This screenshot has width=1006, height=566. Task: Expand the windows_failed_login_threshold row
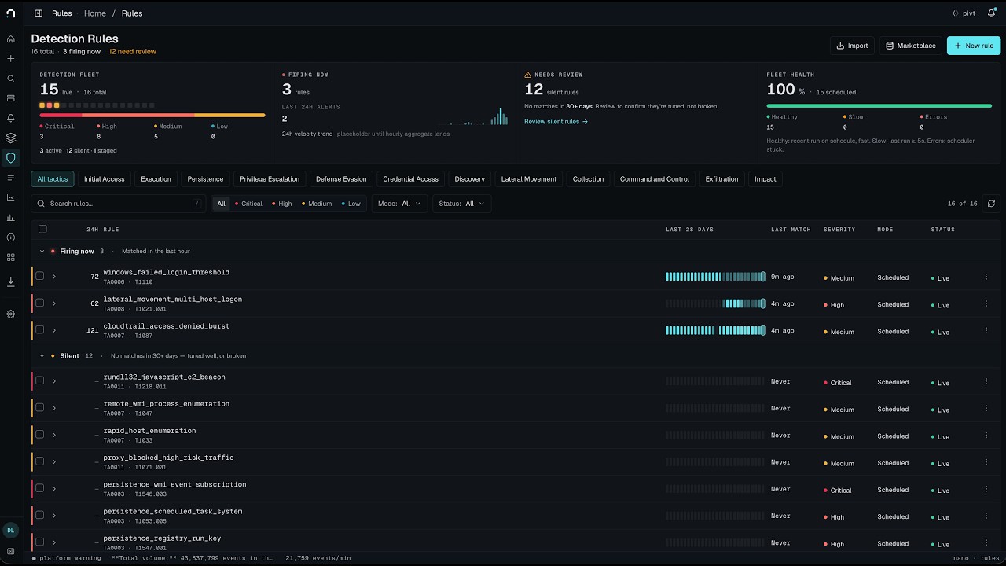tap(54, 277)
